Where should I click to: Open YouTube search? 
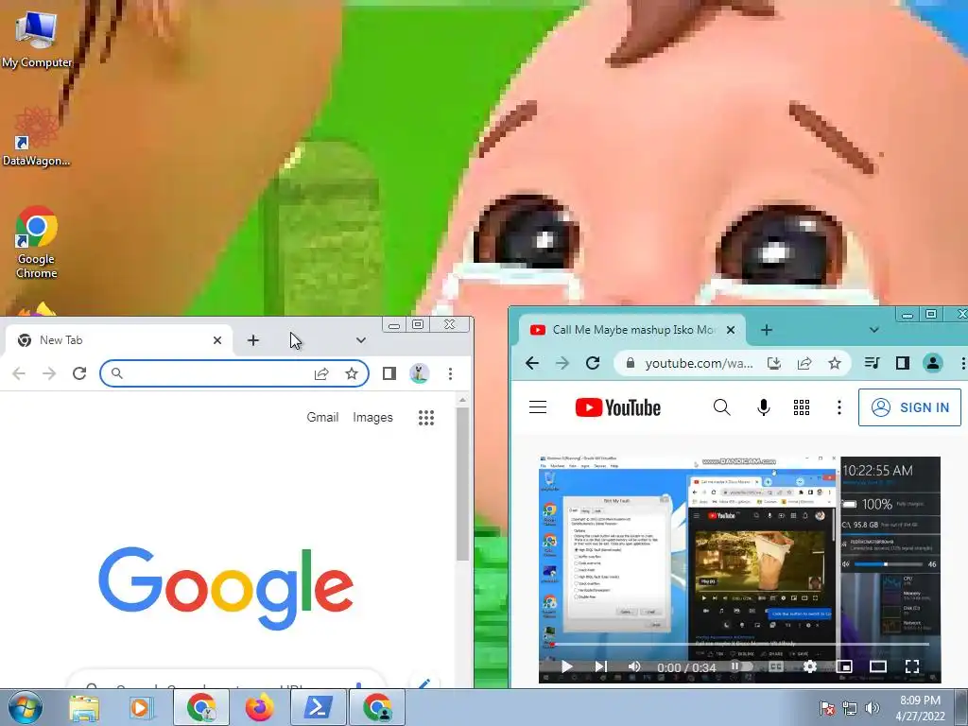(x=721, y=407)
